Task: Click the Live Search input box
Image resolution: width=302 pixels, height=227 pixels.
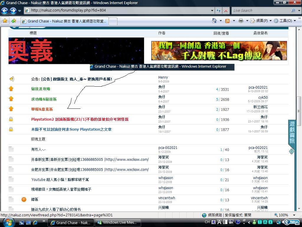Action: tap(260, 10)
